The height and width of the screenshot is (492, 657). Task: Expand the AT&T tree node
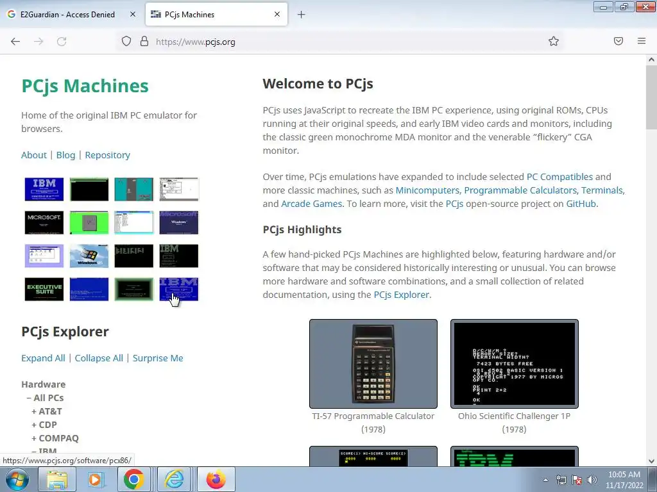47,411
